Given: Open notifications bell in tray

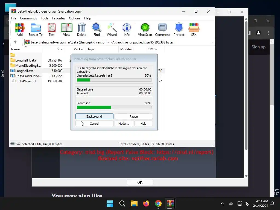Looking at the screenshot, I should [273, 203].
